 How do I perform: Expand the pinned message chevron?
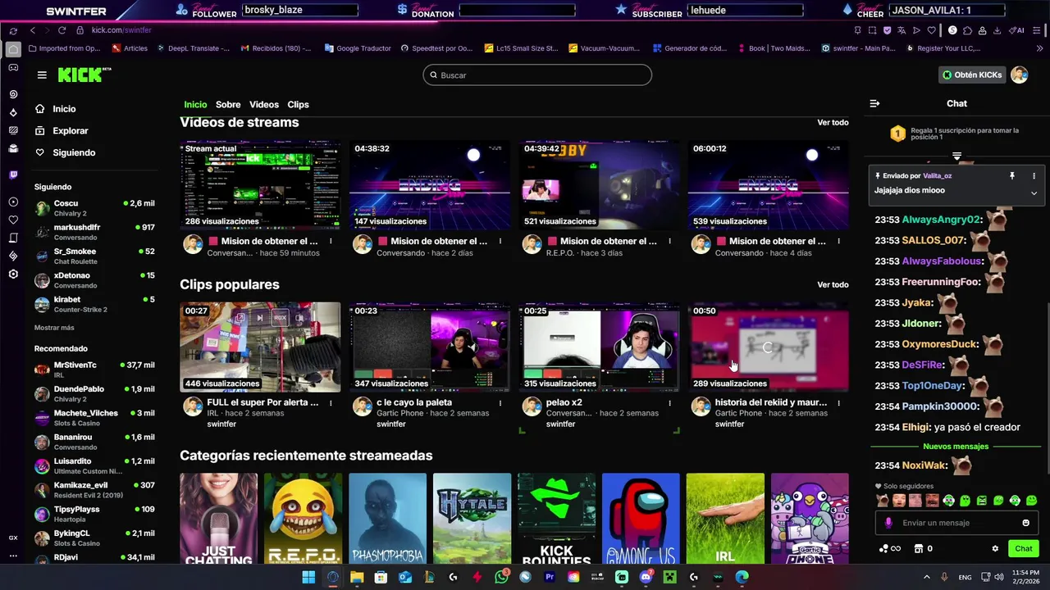(1034, 193)
